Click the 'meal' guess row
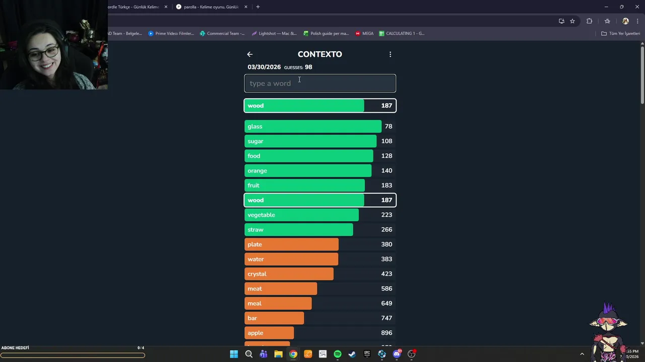This screenshot has height=362, width=645. pyautogui.click(x=320, y=303)
